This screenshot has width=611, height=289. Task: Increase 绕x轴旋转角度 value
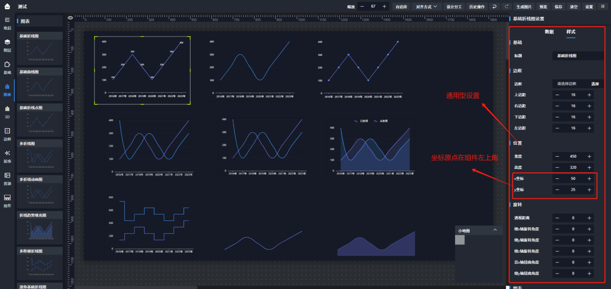(589, 229)
